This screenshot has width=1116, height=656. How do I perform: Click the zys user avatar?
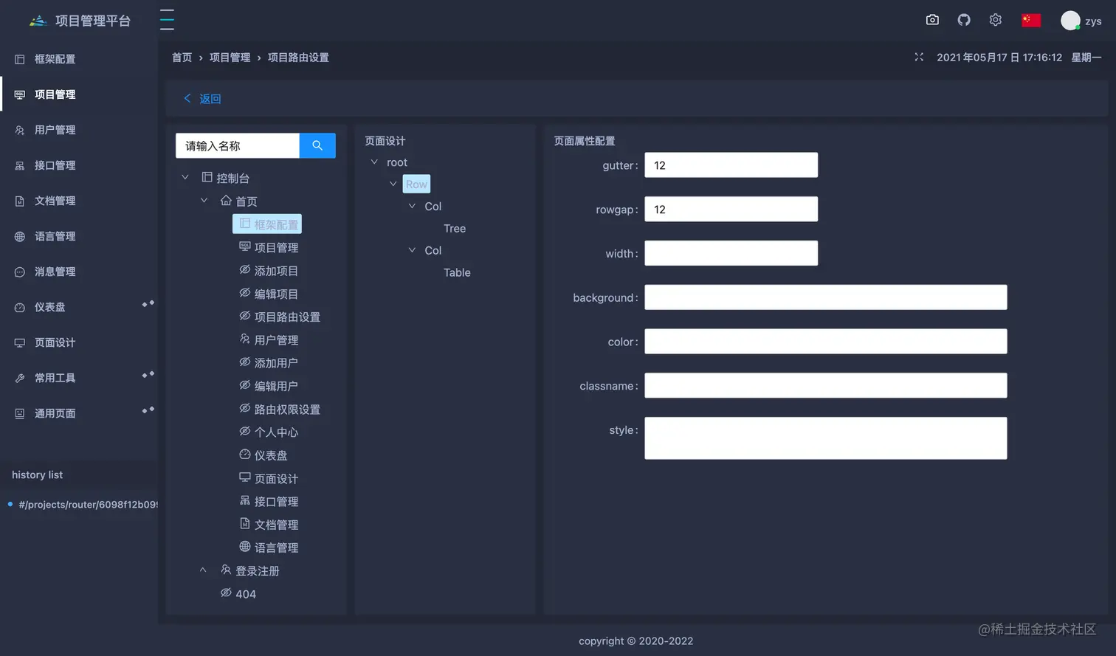click(x=1070, y=21)
